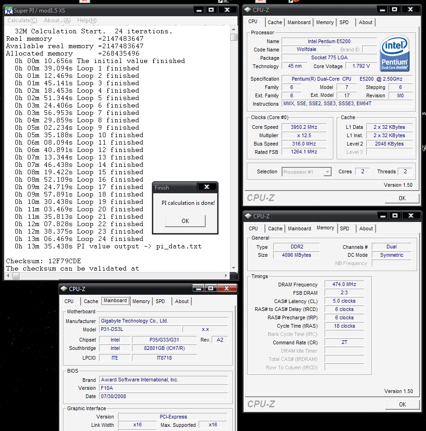Click the Rated FSB value 1264.1 MHz
Image resolution: width=426 pixels, height=431 pixels.
click(x=304, y=152)
